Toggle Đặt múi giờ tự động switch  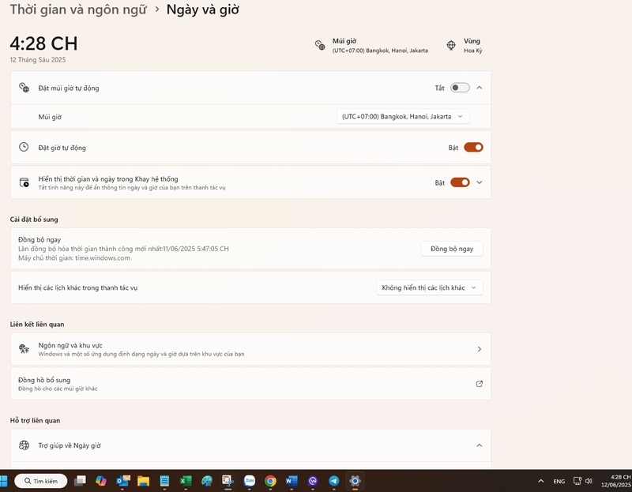tap(460, 88)
